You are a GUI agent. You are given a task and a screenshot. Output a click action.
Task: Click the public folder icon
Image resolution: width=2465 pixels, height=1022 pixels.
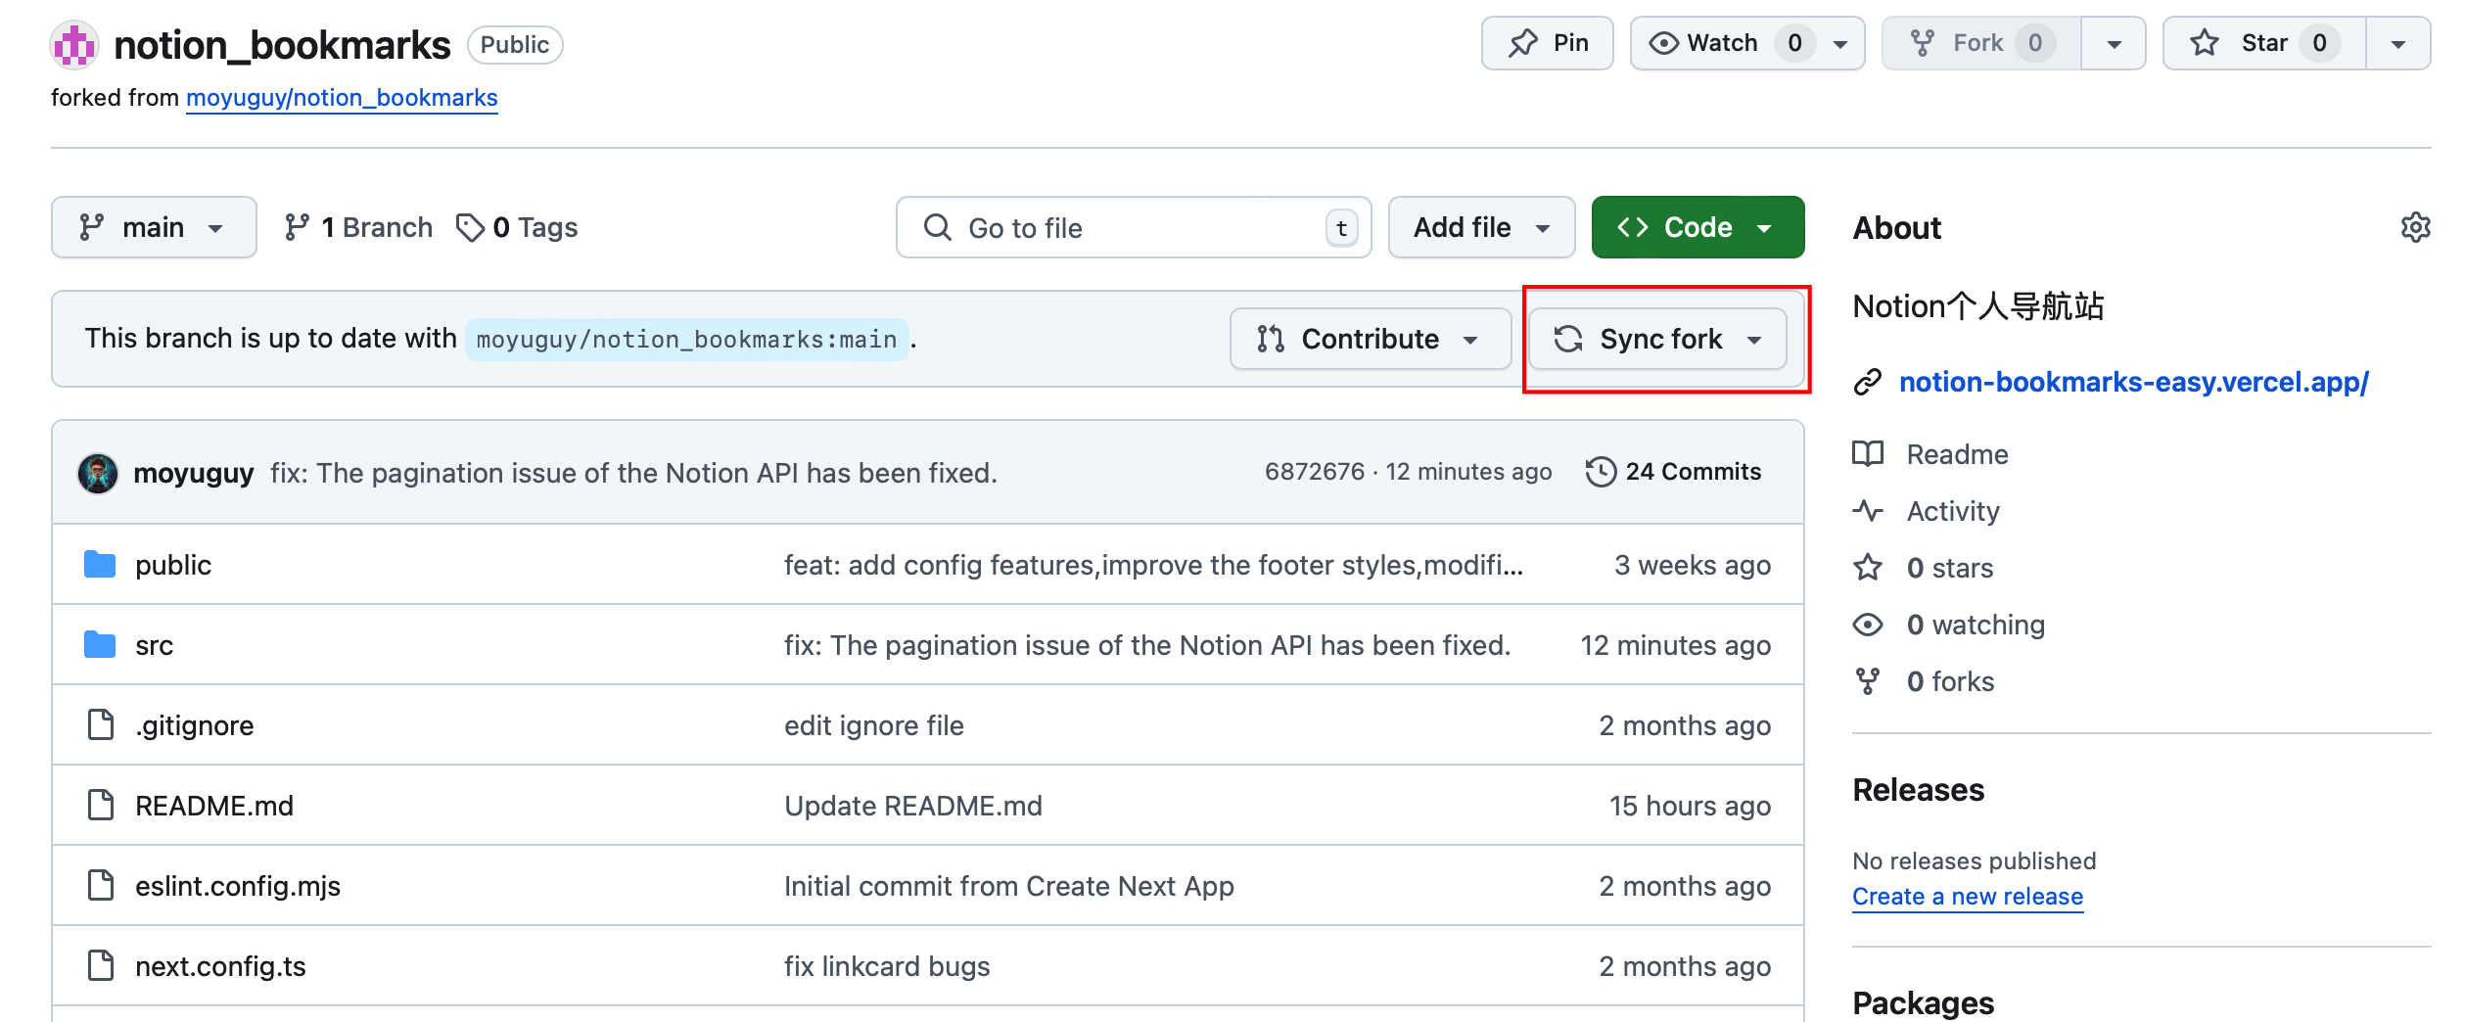click(100, 565)
